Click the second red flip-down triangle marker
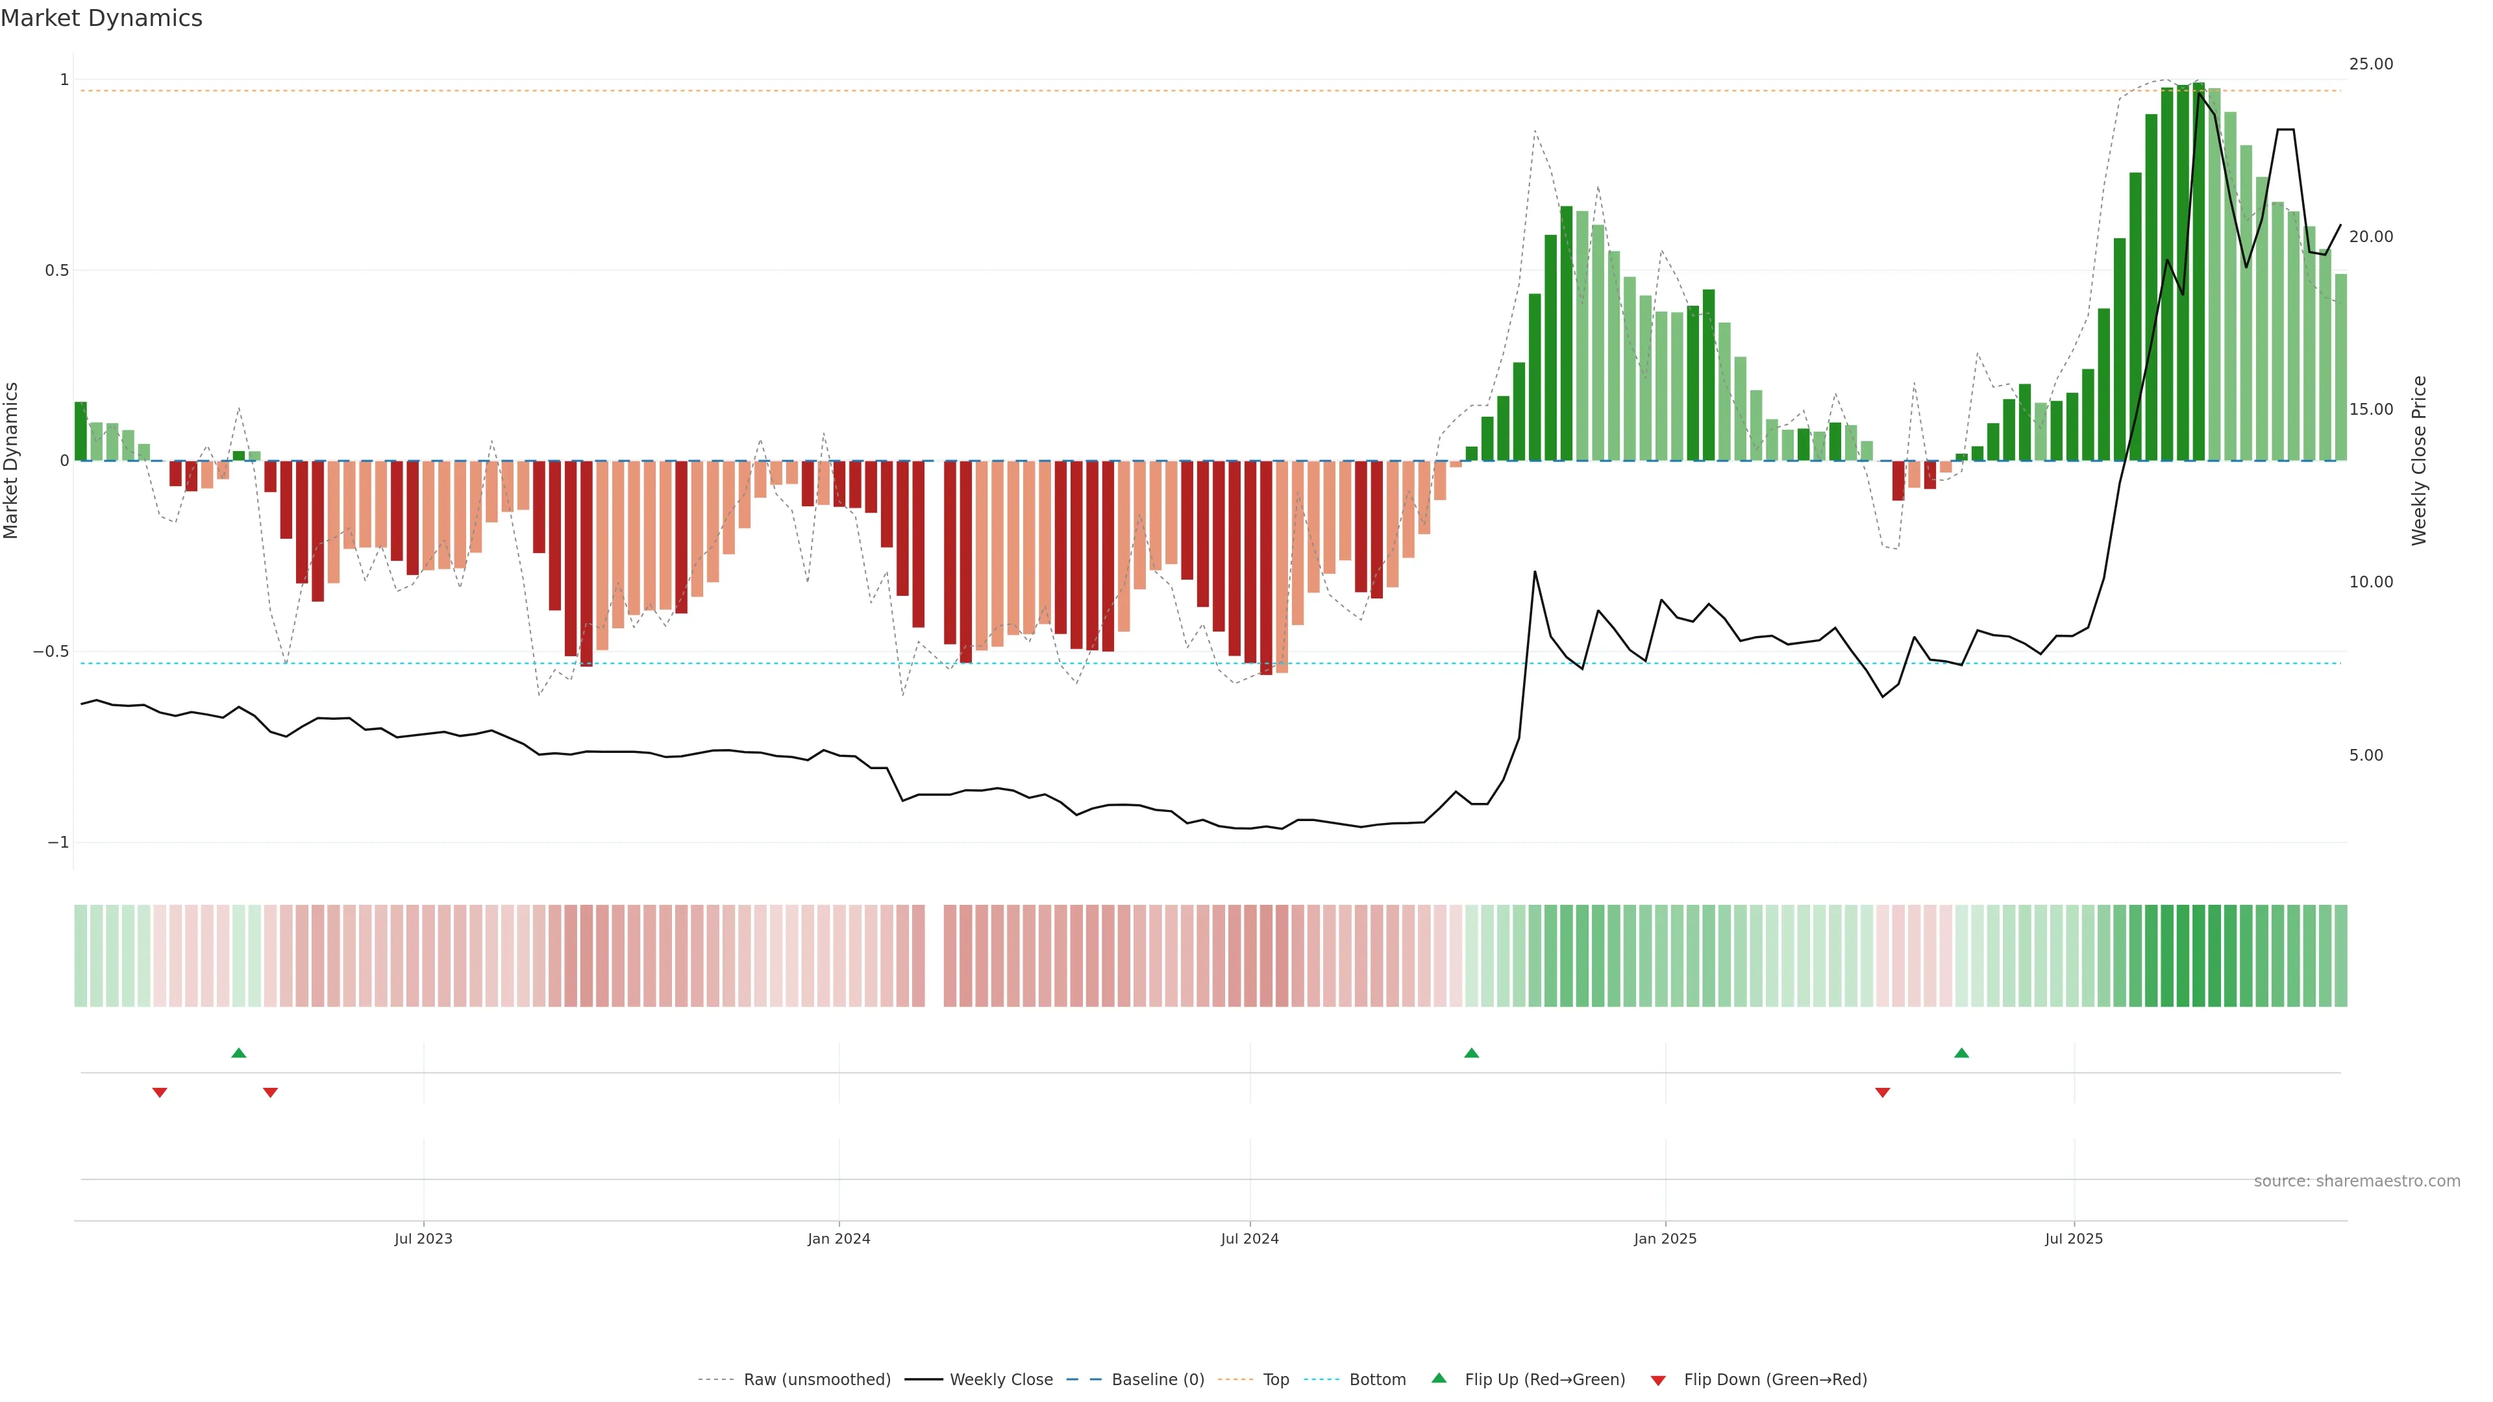2493x1402 pixels. [x=270, y=1092]
